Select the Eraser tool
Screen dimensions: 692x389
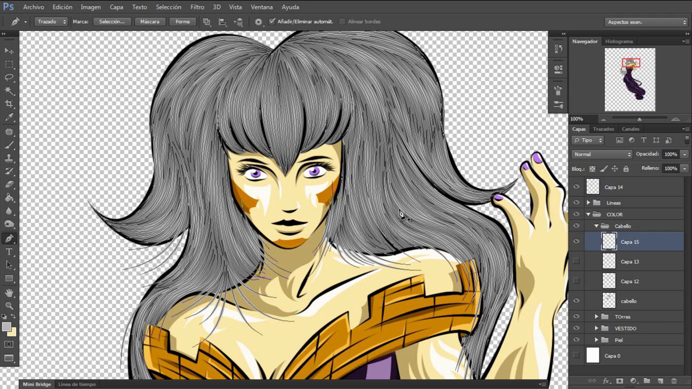[9, 184]
